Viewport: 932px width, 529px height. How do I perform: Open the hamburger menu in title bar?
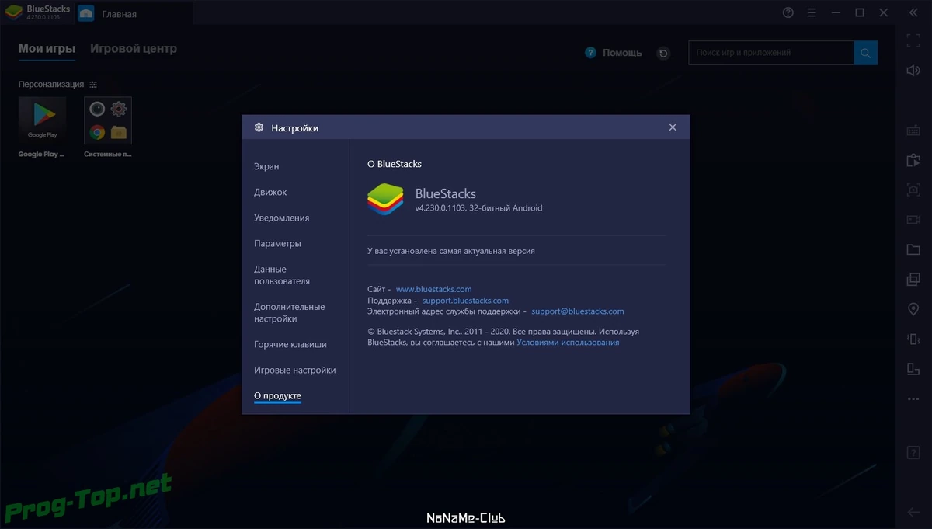click(x=812, y=12)
